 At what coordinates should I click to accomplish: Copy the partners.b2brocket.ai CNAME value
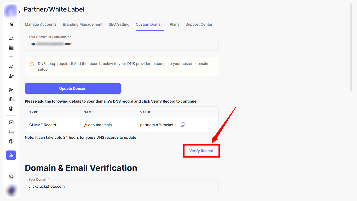coord(183,125)
